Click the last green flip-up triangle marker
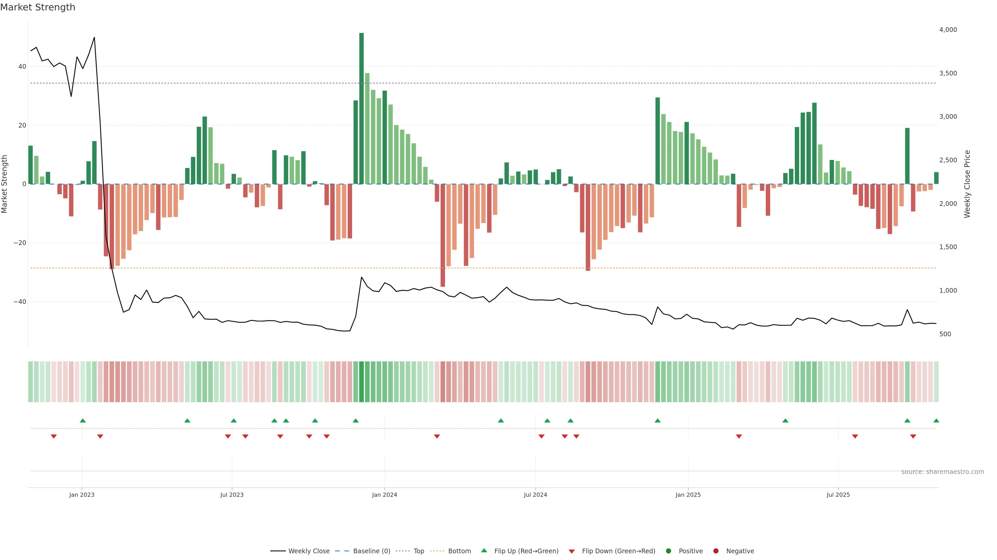This screenshot has height=560, width=997. coord(936,421)
